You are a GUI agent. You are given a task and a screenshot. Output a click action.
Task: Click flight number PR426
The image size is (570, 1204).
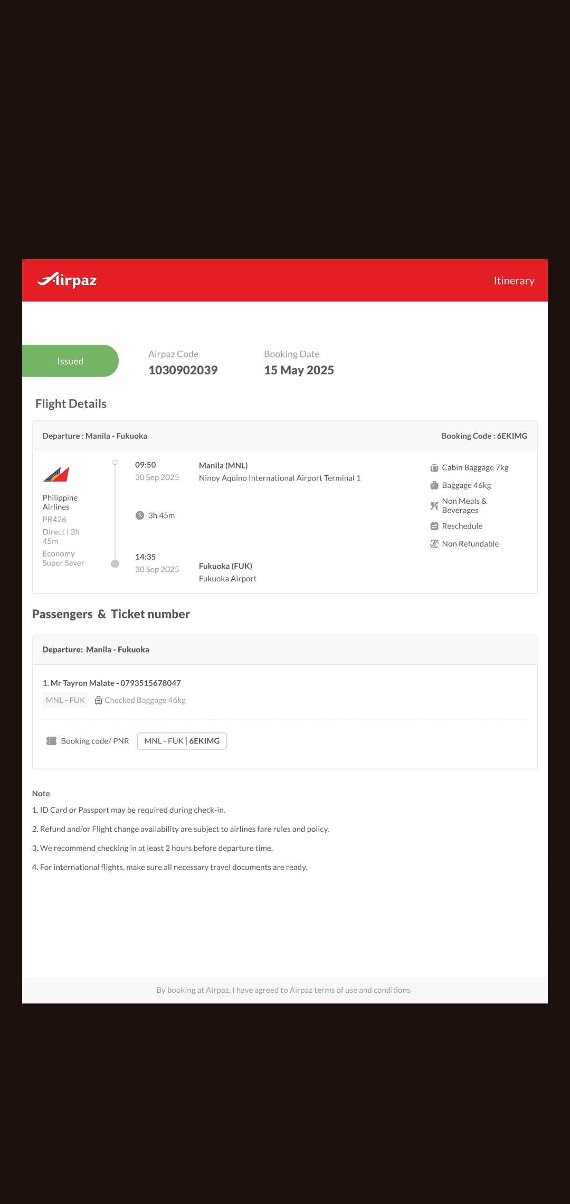pos(54,520)
